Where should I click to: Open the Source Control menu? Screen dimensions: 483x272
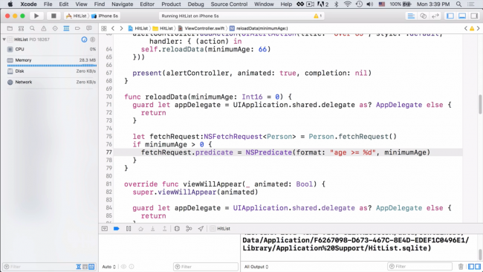pos(229,4)
